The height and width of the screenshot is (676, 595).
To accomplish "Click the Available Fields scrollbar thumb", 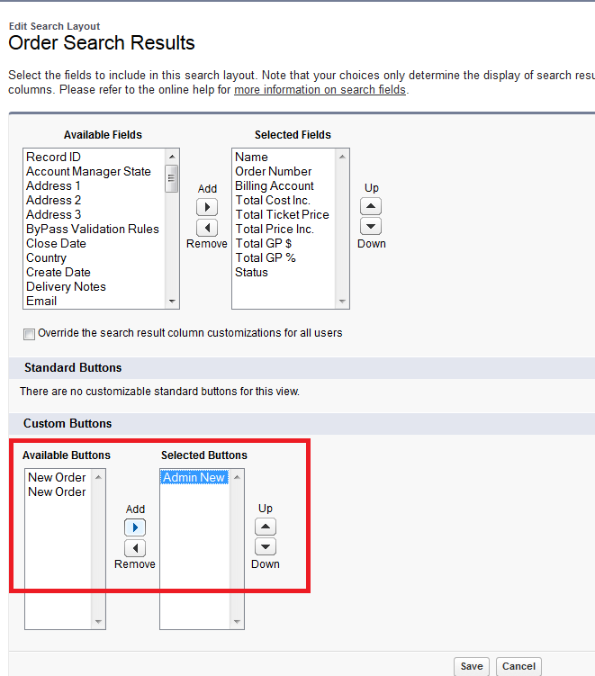I will [x=172, y=178].
